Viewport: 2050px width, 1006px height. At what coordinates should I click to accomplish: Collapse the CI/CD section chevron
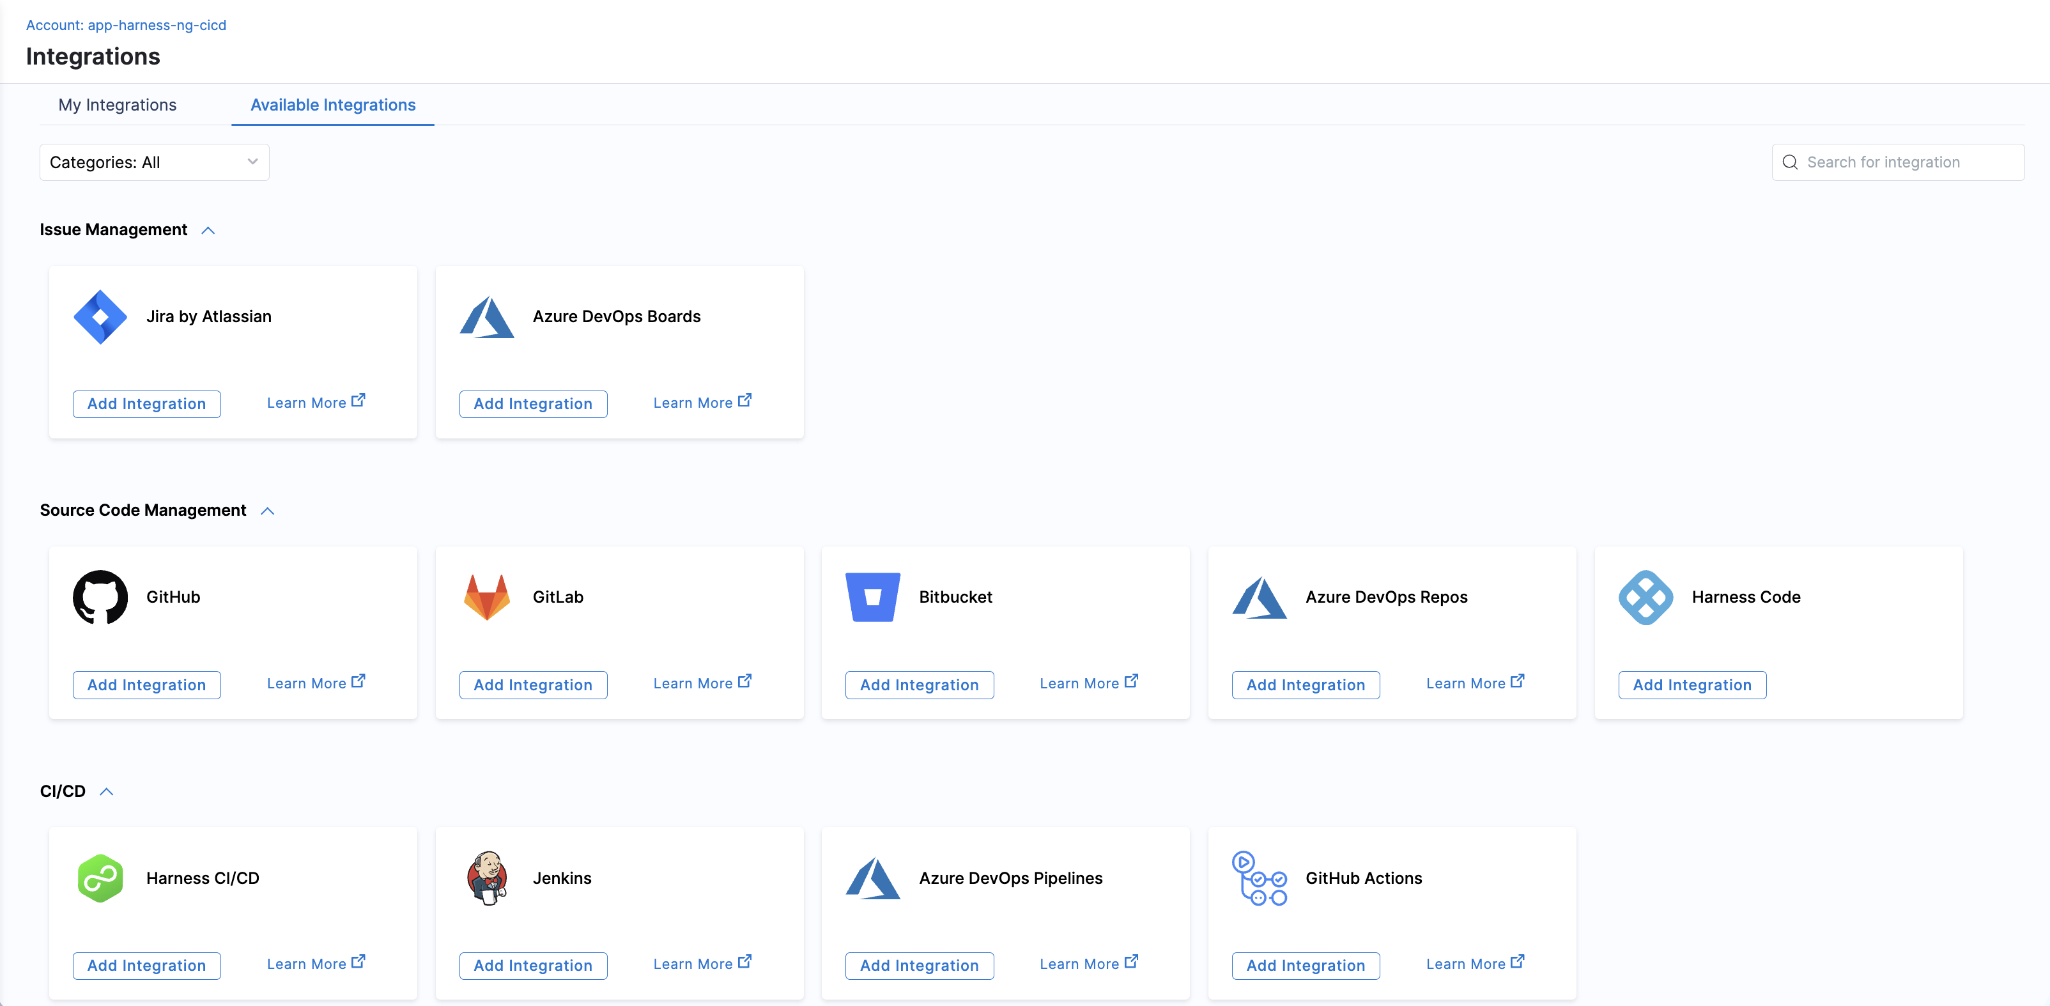(107, 792)
